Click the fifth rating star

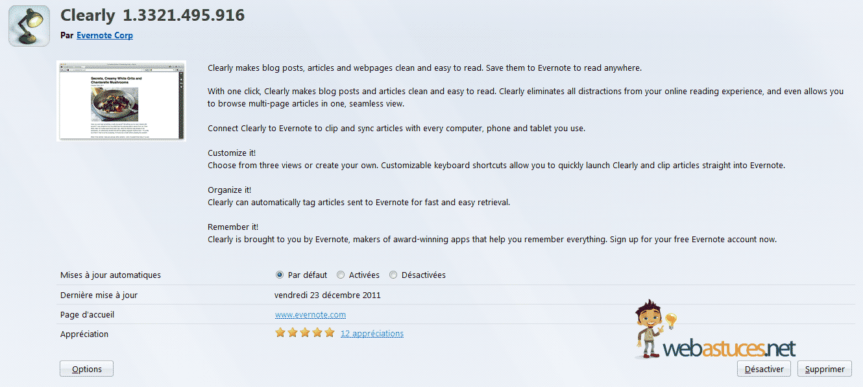330,333
